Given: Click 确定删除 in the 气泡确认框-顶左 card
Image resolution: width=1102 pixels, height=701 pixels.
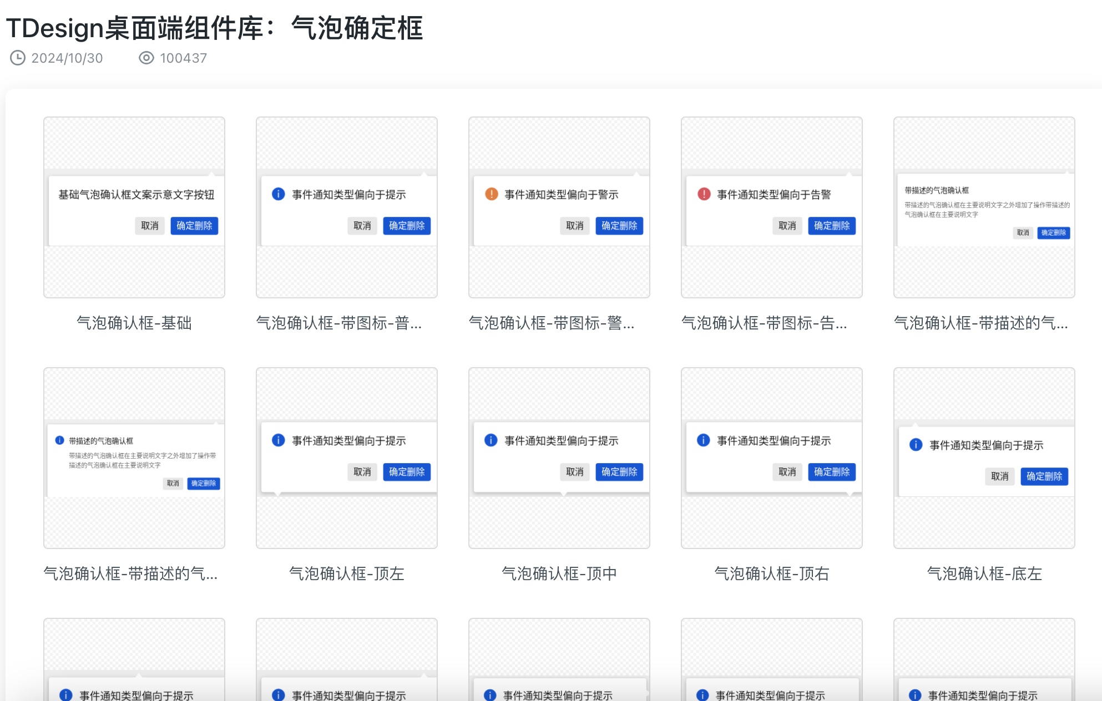Looking at the screenshot, I should [x=407, y=472].
